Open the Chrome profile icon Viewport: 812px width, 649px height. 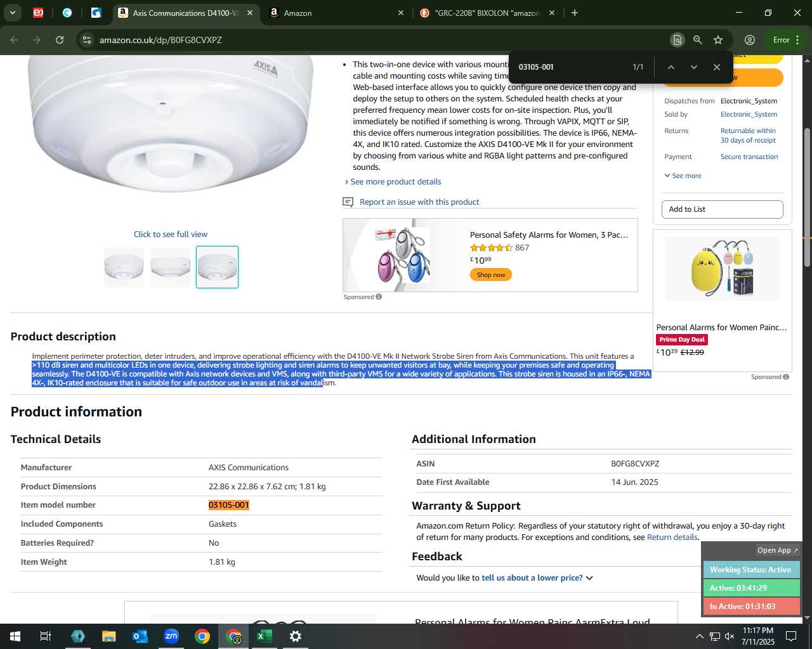click(749, 40)
